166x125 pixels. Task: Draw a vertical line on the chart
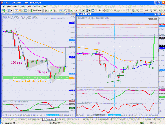pyautogui.click(x=110, y=10)
